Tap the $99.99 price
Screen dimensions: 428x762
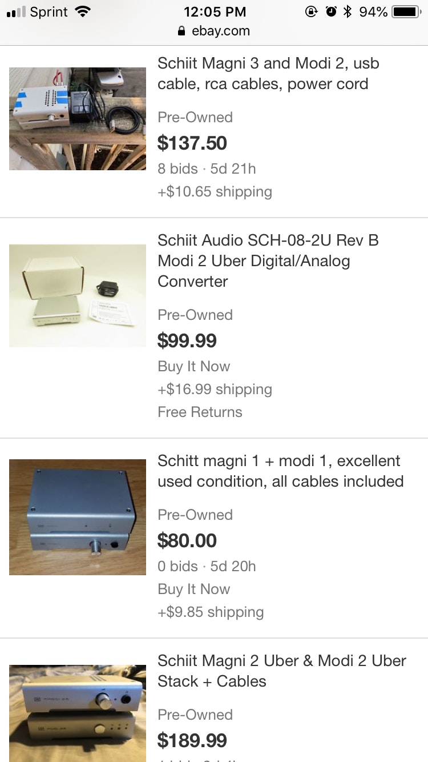(187, 340)
